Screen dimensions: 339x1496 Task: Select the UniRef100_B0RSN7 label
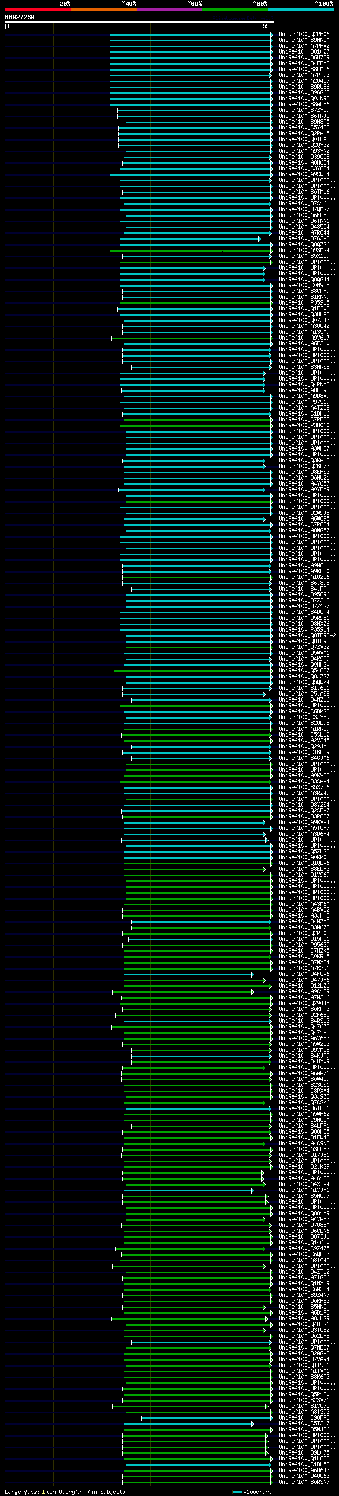(x=304, y=1482)
